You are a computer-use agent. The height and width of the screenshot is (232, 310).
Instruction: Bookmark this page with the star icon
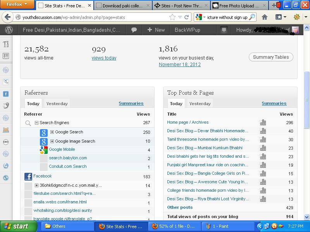[172, 17]
